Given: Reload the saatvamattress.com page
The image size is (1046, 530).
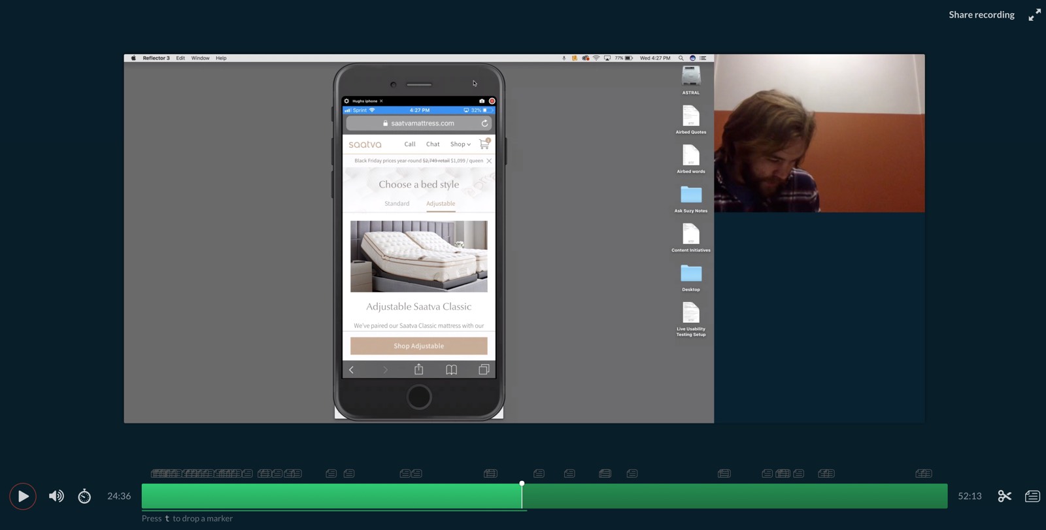Looking at the screenshot, I should tap(484, 123).
